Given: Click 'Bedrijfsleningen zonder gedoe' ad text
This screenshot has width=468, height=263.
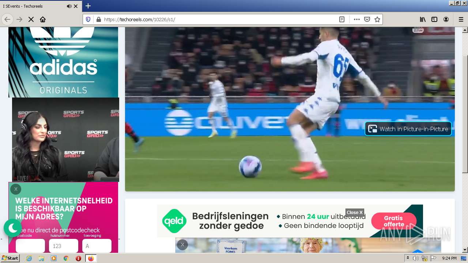Looking at the screenshot, I should tap(230, 221).
